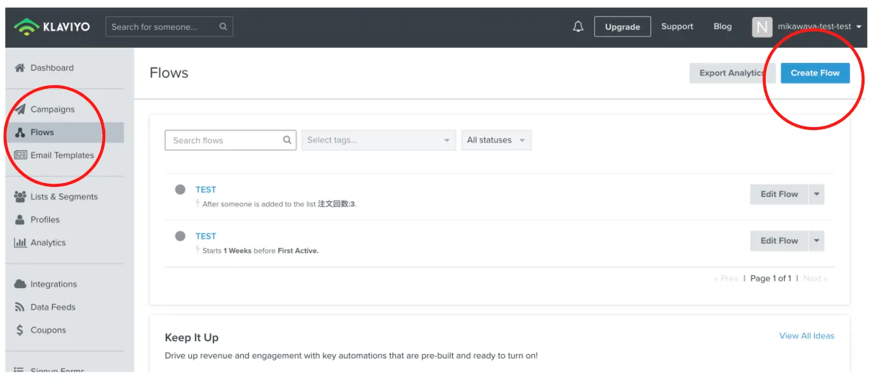
Task: Click the Klaviyo logo
Action: point(53,26)
